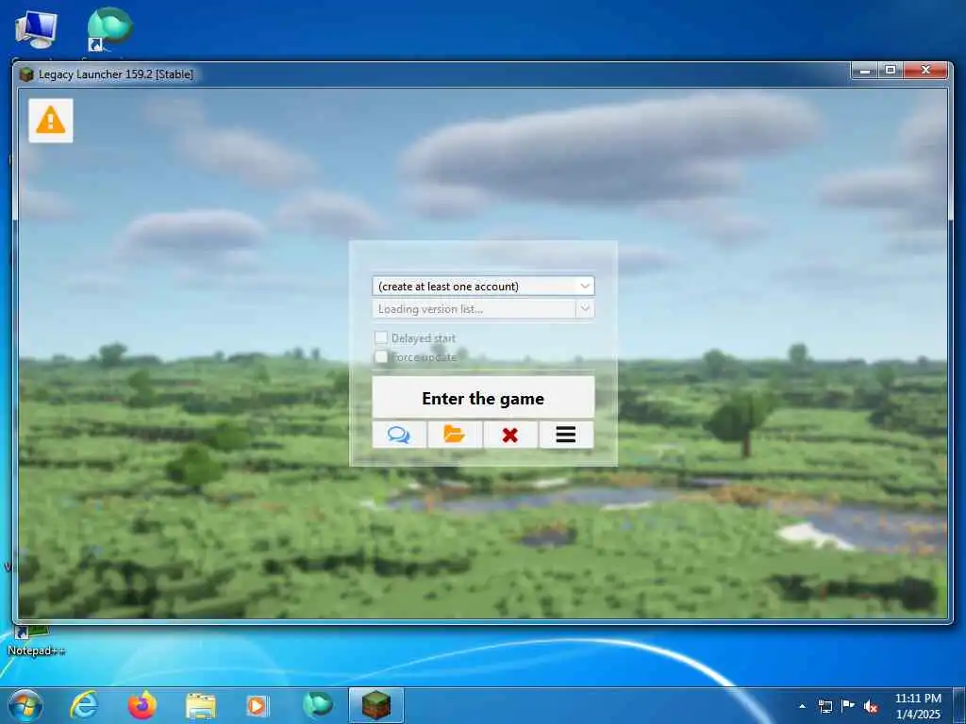This screenshot has width=966, height=724.
Task: Open the account selection dropdown
Action: pos(483,287)
